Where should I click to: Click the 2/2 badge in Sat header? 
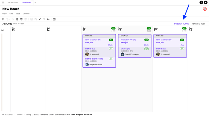[113, 28]
